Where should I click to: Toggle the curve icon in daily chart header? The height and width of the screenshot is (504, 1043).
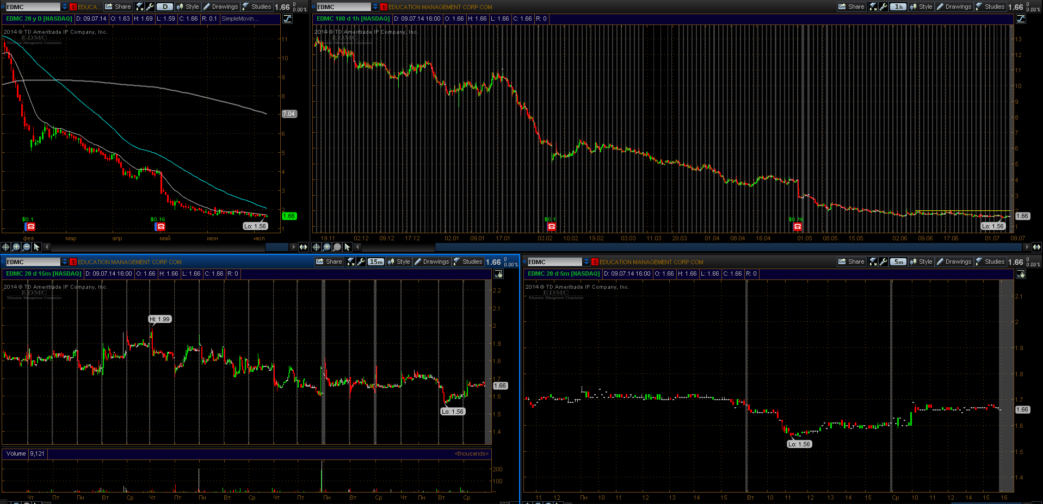(288, 18)
